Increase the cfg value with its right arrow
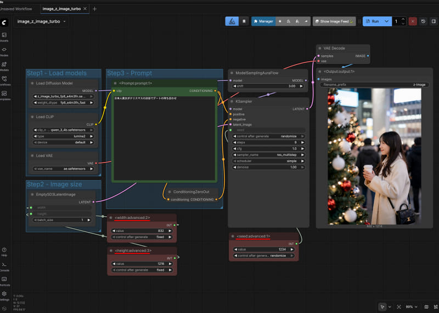 302,148
